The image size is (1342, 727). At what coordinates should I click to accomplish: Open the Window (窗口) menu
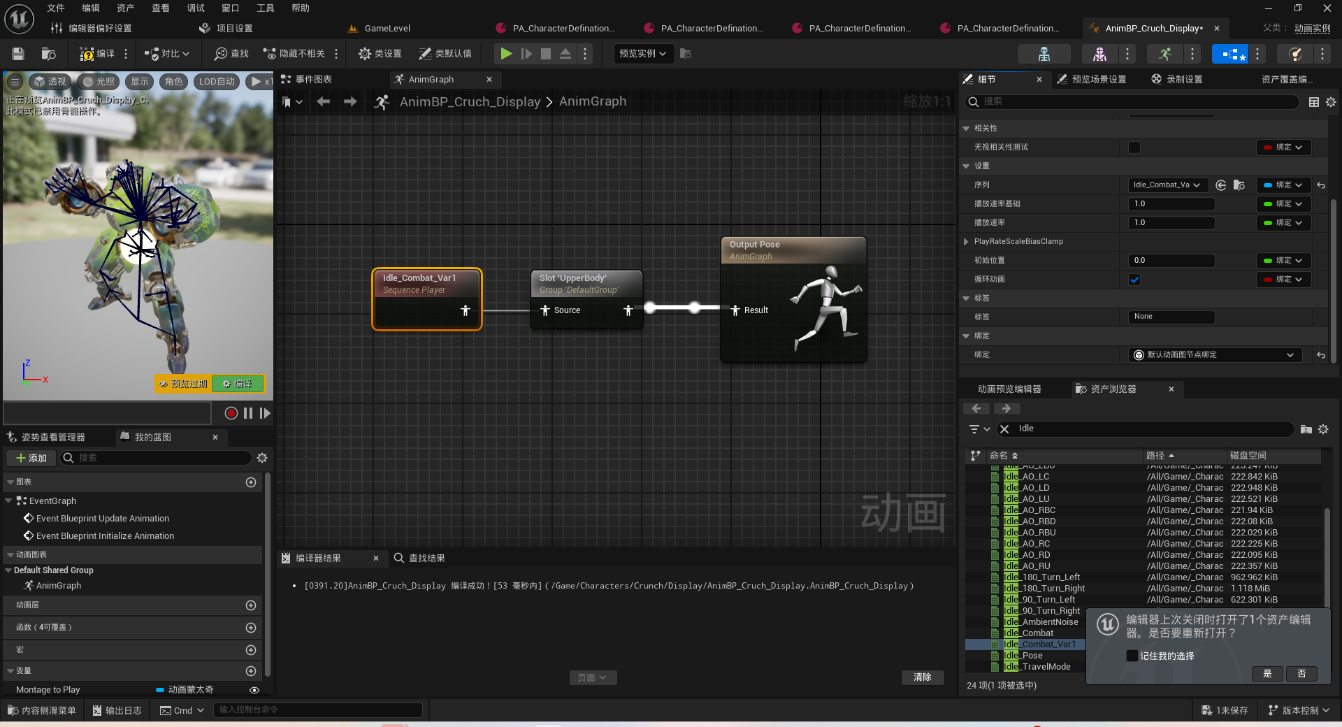pos(230,8)
